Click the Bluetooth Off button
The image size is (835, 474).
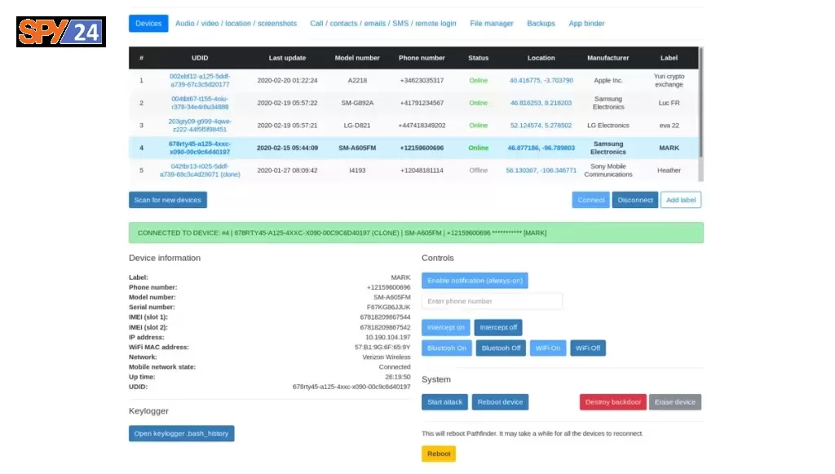[x=501, y=348]
